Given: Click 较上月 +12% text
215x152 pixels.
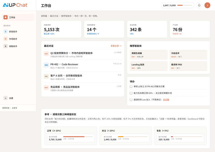Looking at the screenshot, I should tap(49, 34).
